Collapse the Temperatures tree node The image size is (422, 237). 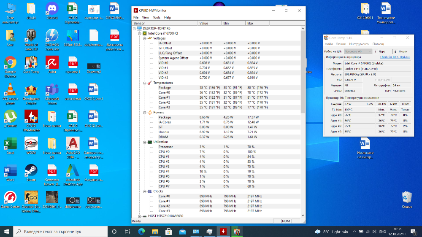pyautogui.click(x=145, y=83)
